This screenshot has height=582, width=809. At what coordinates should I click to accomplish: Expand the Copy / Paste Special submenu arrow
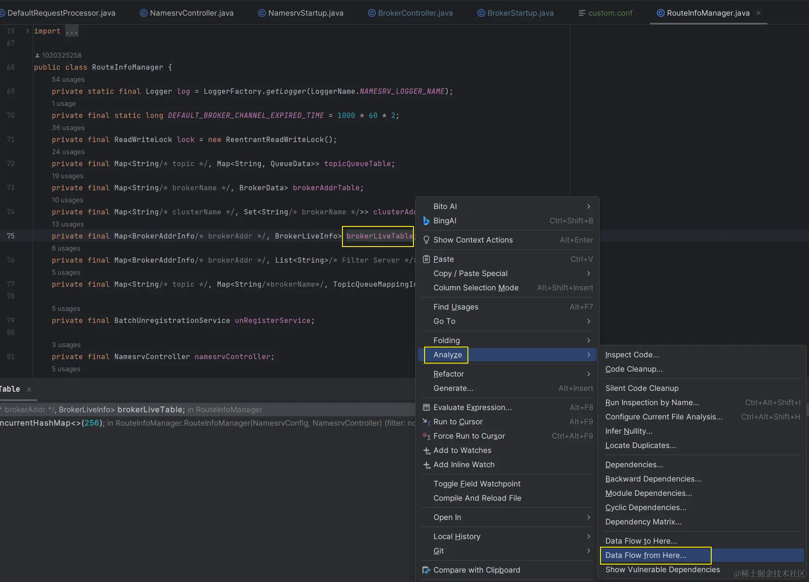(589, 273)
